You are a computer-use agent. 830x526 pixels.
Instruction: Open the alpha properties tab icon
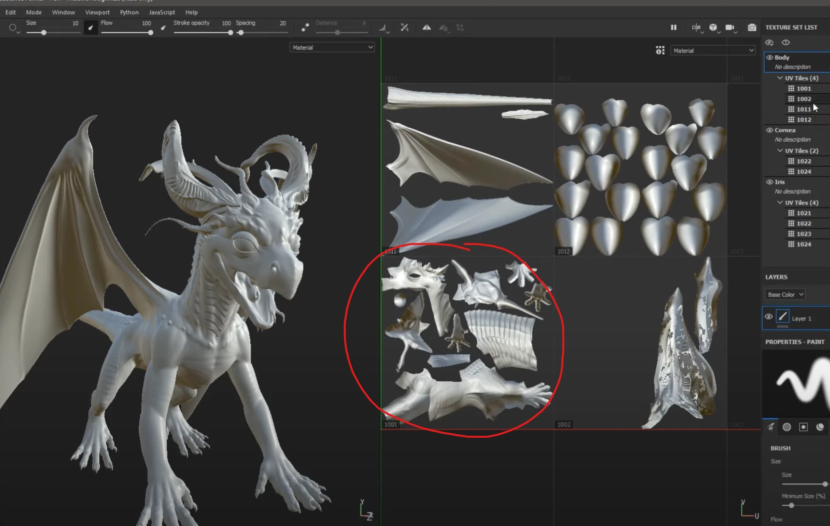click(787, 427)
